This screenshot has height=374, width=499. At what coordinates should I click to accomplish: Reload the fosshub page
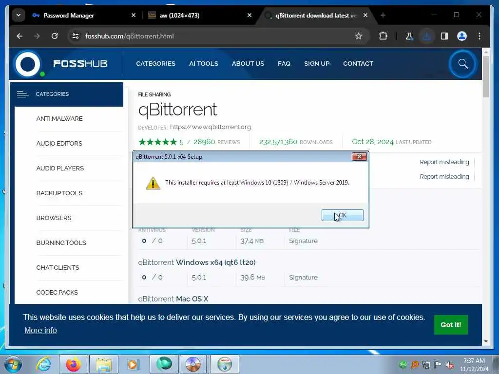pos(55,36)
